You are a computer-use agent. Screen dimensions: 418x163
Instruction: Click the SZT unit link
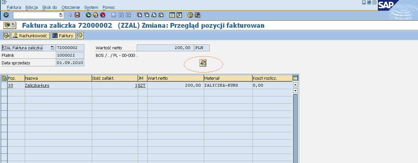coord(142,85)
